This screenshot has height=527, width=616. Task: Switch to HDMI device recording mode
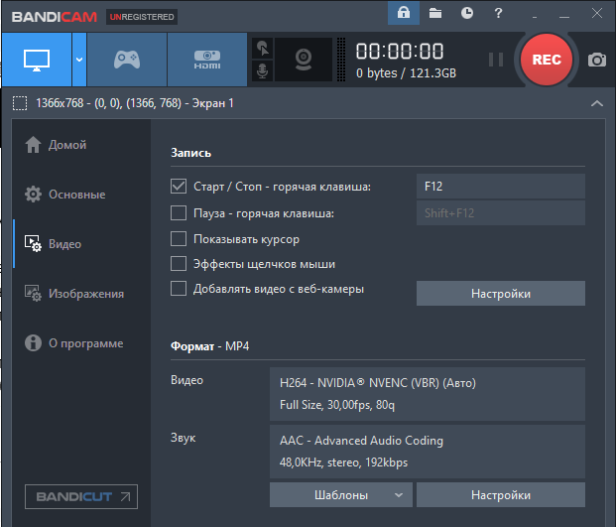click(207, 60)
